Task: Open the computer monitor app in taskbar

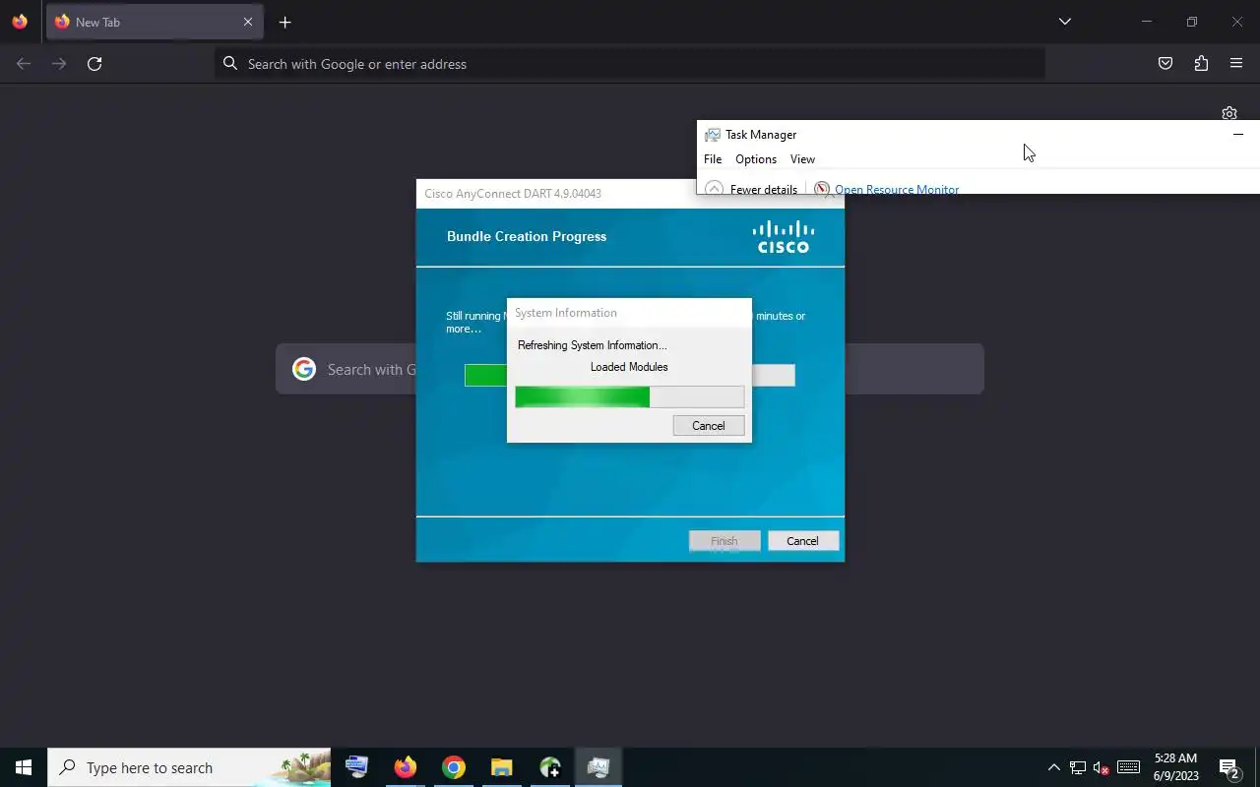Action: pyautogui.click(x=357, y=767)
